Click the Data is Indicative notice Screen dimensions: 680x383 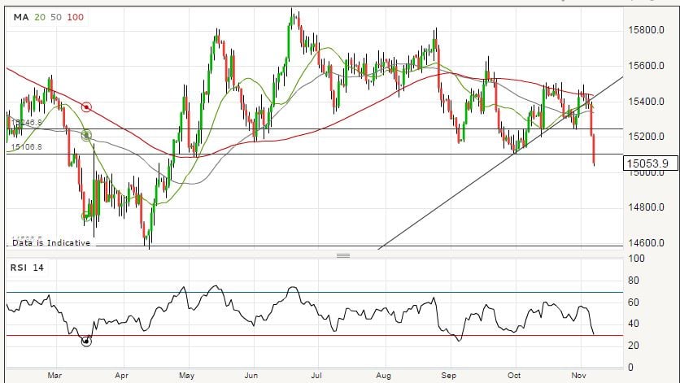click(50, 242)
